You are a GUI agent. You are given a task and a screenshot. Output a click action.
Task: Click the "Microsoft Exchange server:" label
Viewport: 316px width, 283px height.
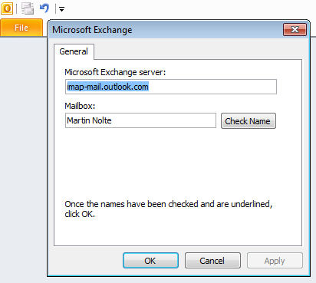(115, 72)
